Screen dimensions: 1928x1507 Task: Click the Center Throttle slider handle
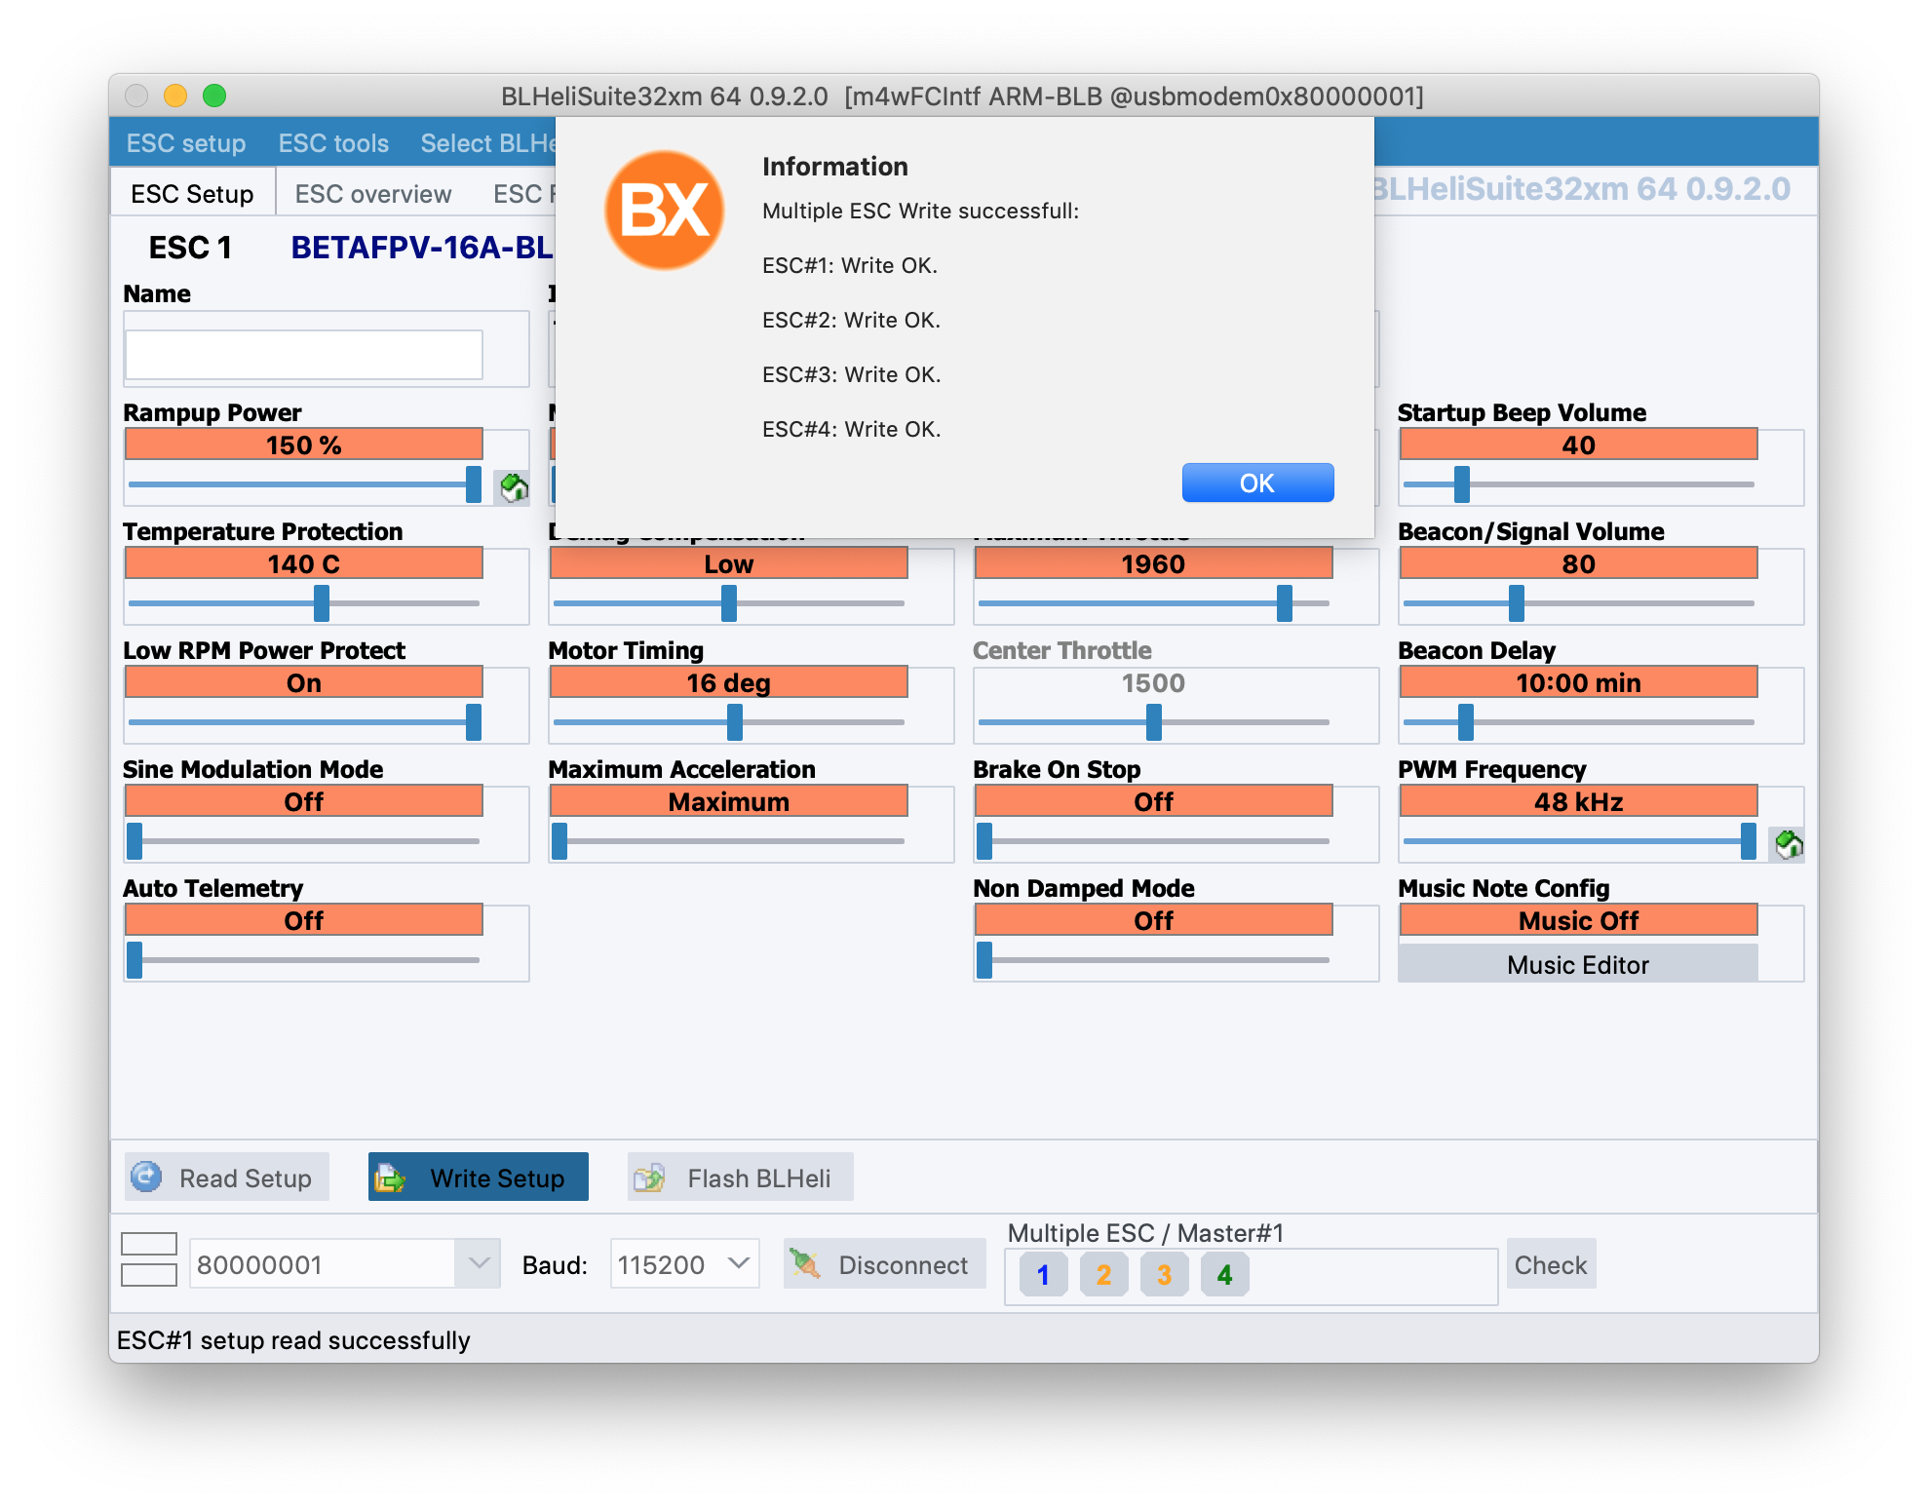pyautogui.click(x=1154, y=722)
